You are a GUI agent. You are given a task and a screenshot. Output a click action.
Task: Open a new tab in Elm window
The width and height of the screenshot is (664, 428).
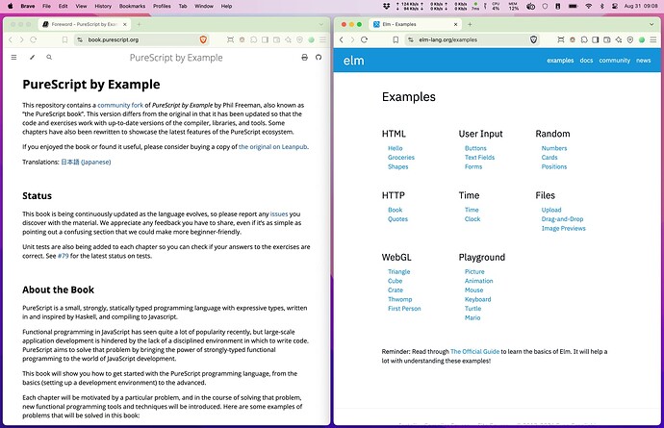pos(470,24)
